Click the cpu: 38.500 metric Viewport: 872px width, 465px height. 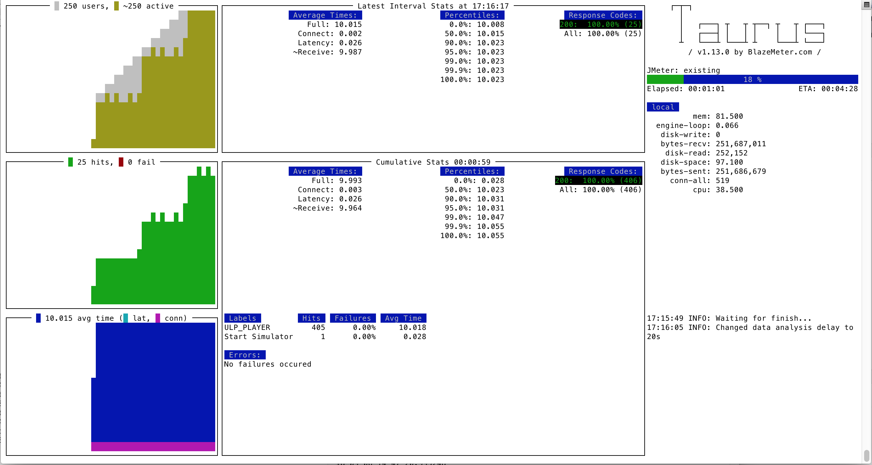pos(717,190)
